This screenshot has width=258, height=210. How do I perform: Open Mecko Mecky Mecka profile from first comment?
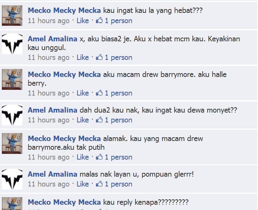(x=64, y=11)
